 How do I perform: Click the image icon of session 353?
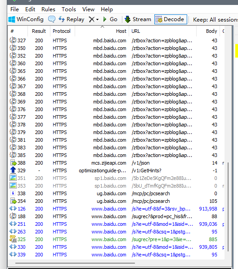click(x=13, y=185)
